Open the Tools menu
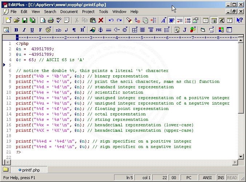This screenshot has height=182, width=246. point(104,12)
